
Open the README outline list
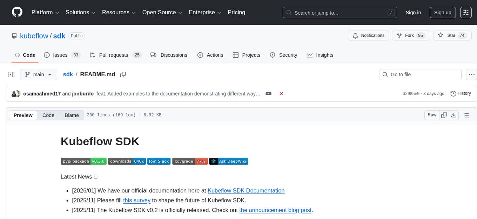click(466, 115)
